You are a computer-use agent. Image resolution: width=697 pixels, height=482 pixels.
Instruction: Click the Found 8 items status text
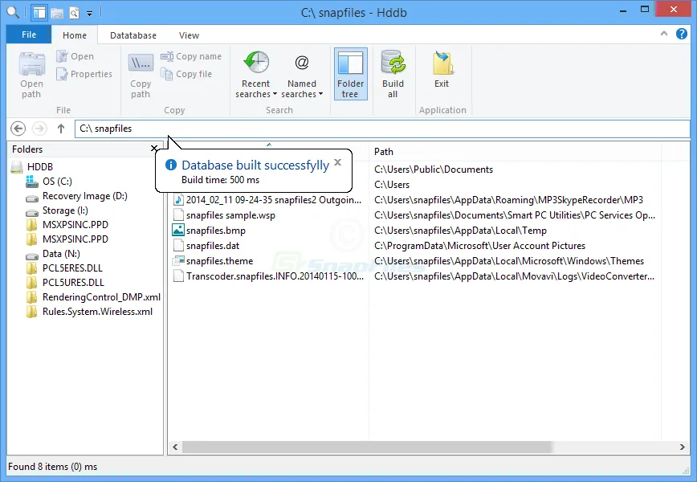coord(52,467)
